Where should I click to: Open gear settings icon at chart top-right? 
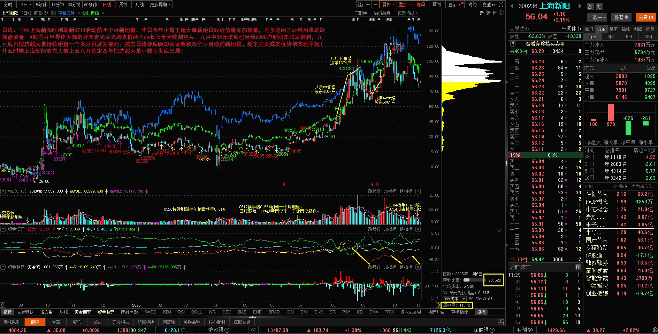501,13
